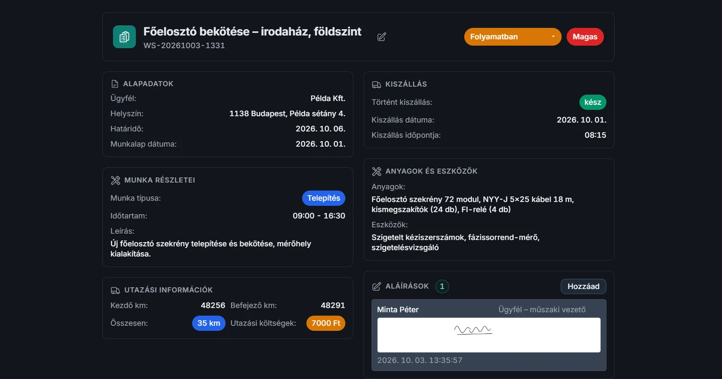Click the 7000 Ft travel cost badge
Image resolution: width=722 pixels, height=379 pixels.
[326, 323]
